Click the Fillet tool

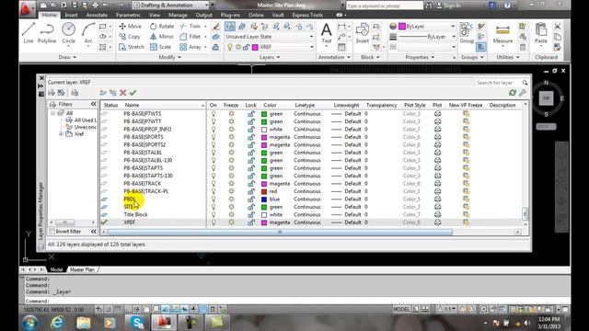point(191,37)
